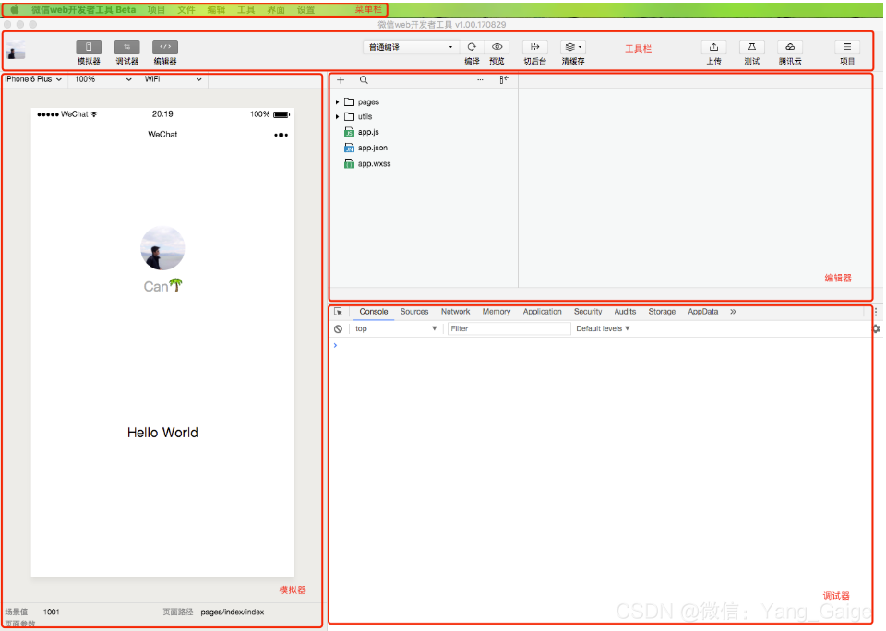Click the 项目 hamburger menu icon
886x631 pixels.
[847, 47]
